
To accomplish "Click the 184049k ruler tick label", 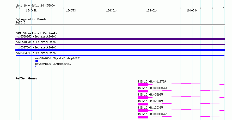I will coord(31,10).
